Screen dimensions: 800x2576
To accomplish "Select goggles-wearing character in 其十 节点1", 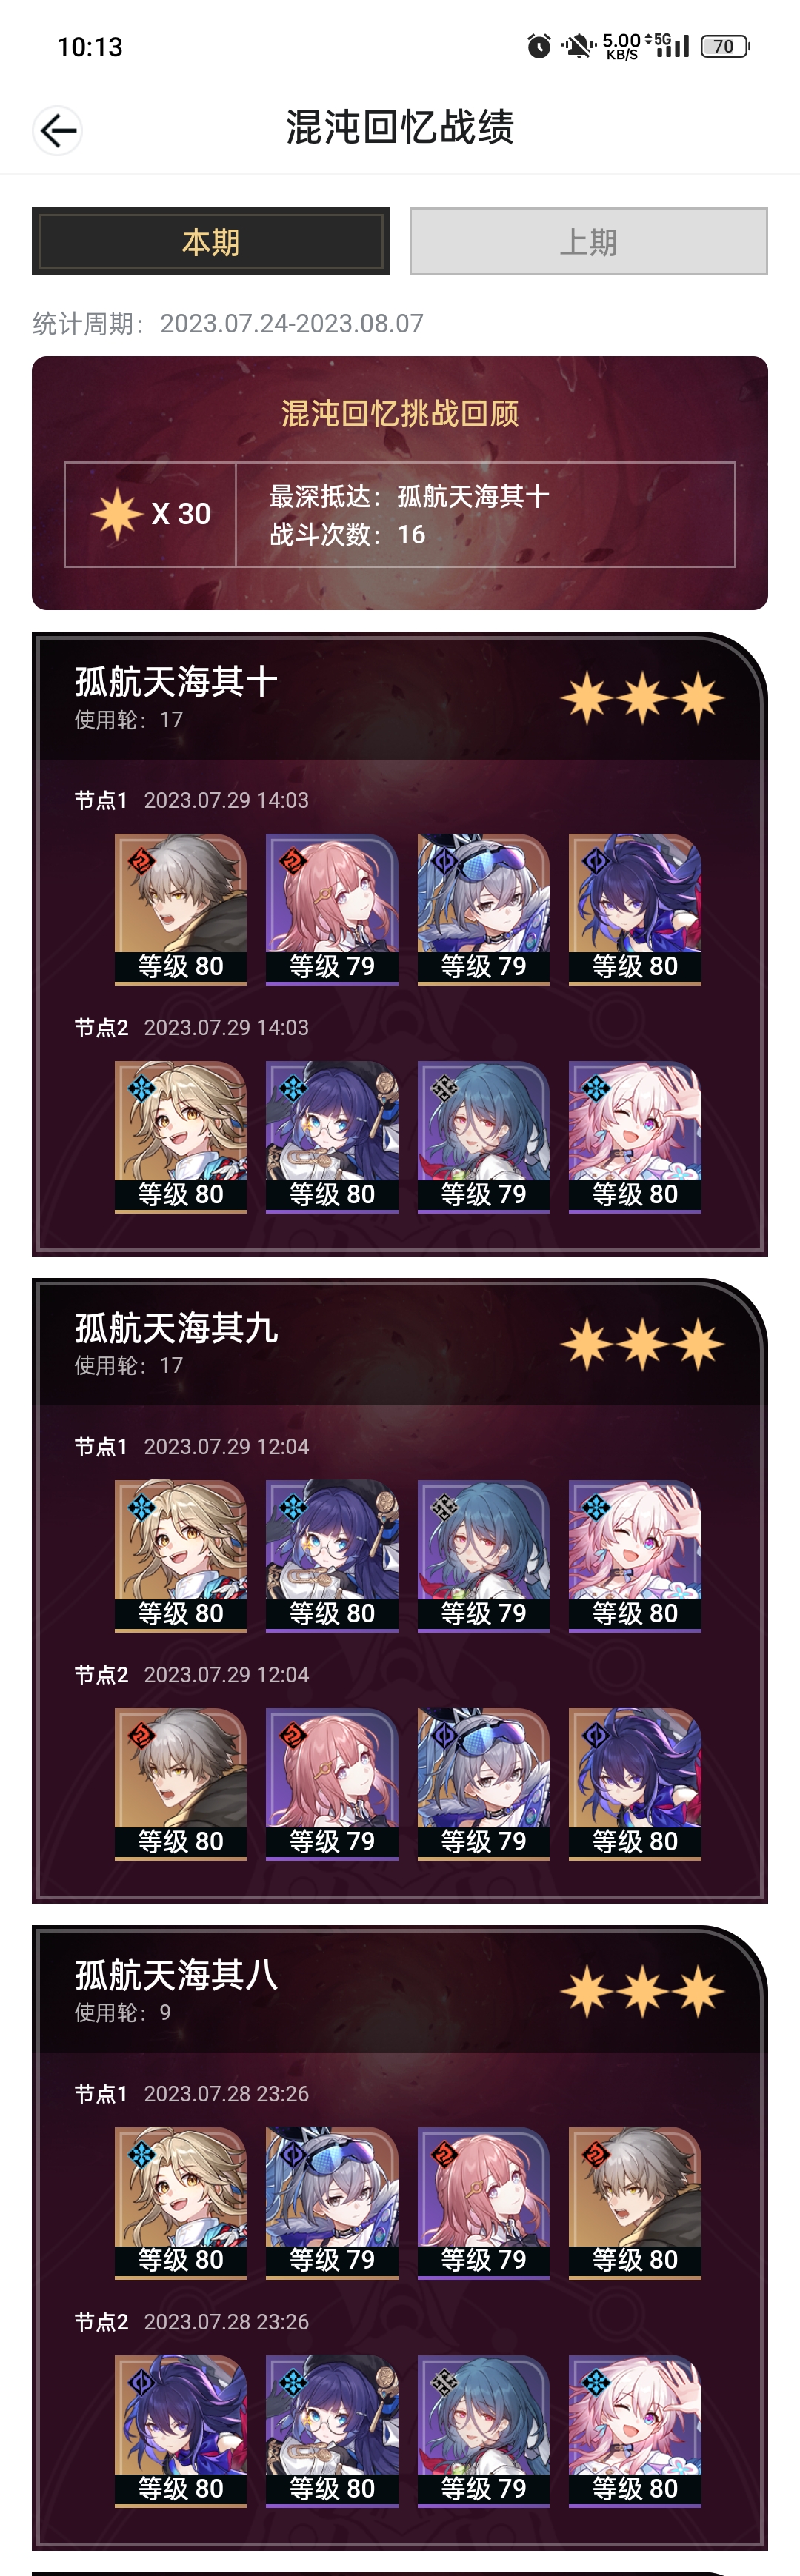I will (x=483, y=909).
